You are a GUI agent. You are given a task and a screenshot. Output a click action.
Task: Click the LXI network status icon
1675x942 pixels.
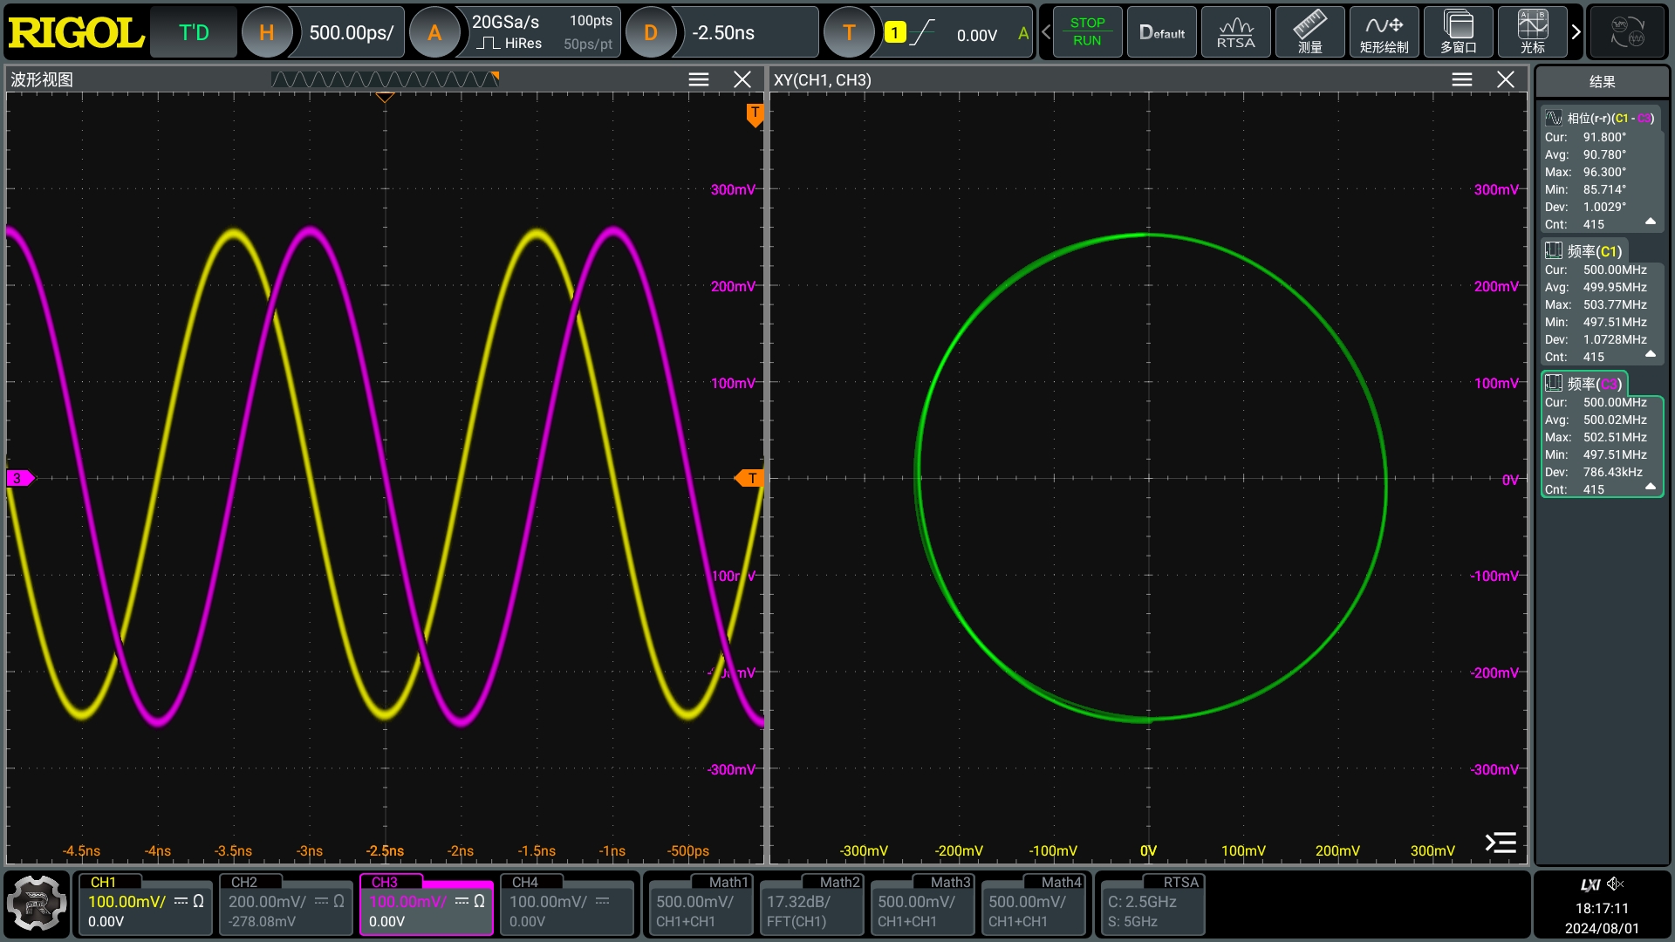(x=1590, y=884)
